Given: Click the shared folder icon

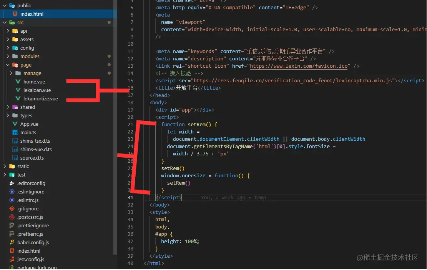Looking at the screenshot, I should coord(15,107).
